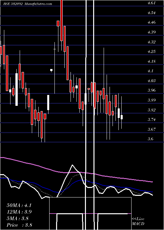Select the 3.67 price level label

pyautogui.click(x=152, y=129)
